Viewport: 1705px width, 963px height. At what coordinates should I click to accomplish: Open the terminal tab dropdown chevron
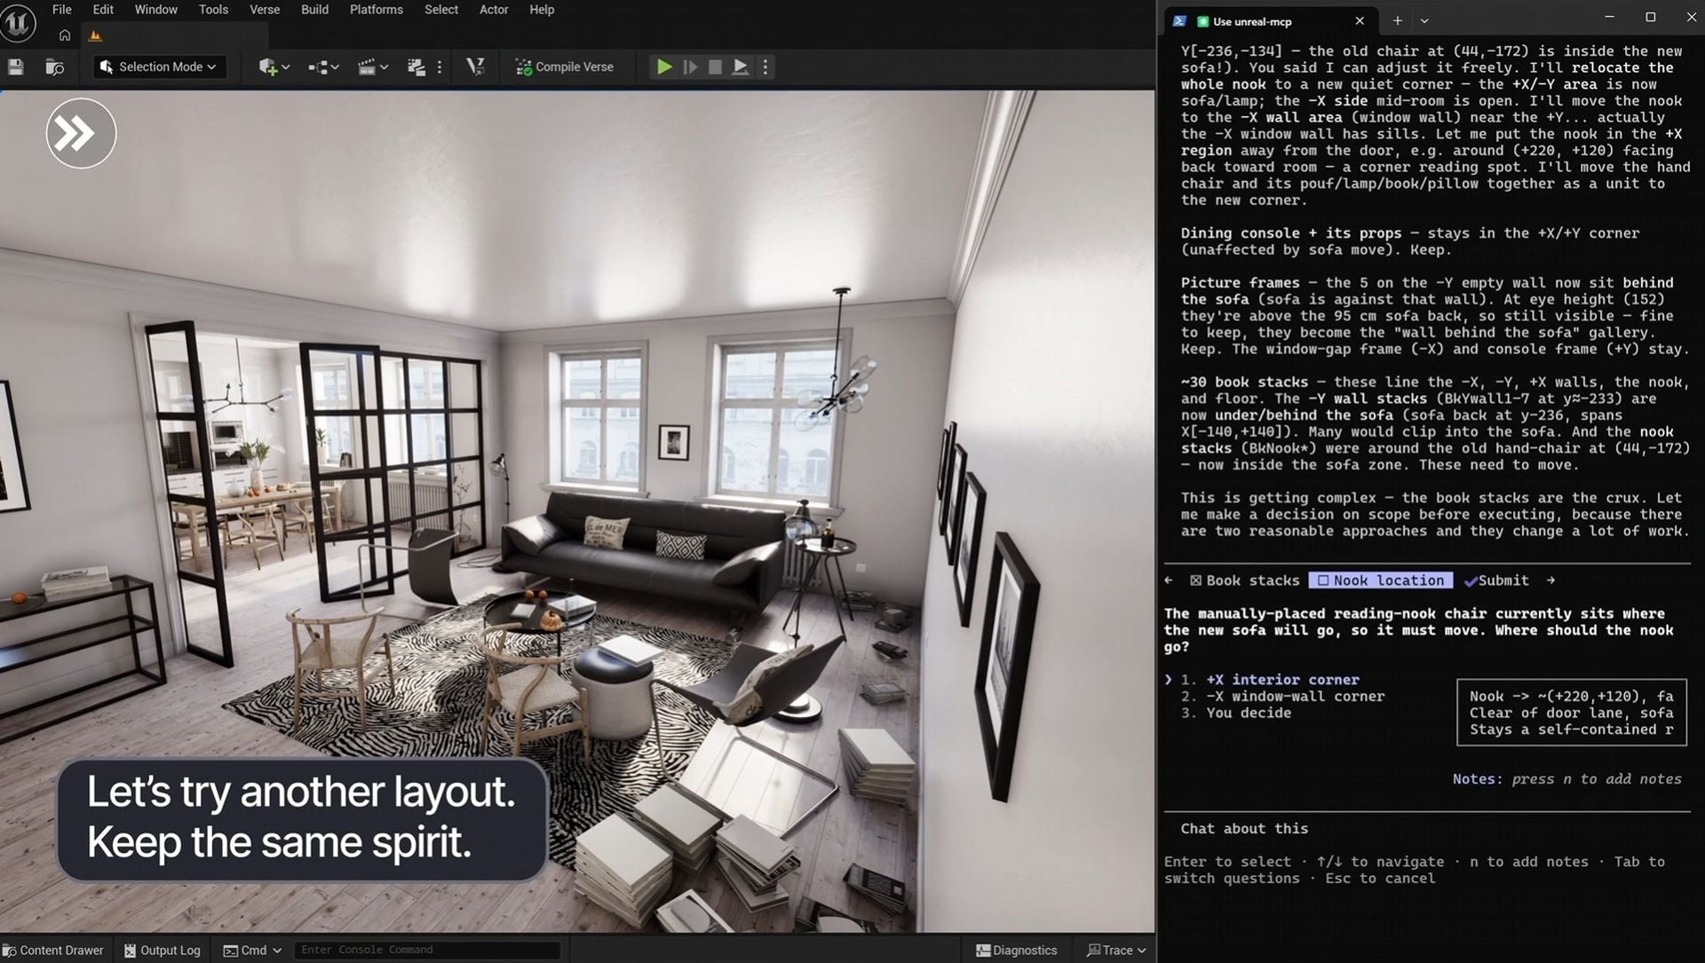[x=1424, y=20]
